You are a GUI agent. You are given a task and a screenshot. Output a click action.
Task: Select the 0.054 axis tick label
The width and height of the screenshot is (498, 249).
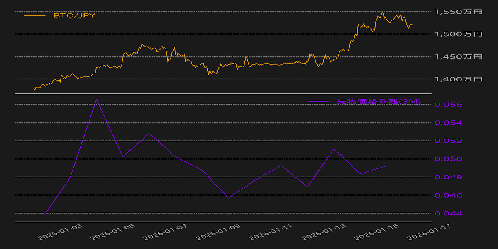tap(448, 123)
